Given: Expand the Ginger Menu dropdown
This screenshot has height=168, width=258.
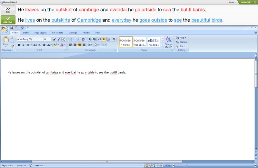Looking at the screenshot, I should pos(232,2).
